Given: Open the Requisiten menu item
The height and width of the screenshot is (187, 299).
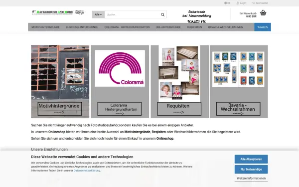Looking at the screenshot, I should pos(194,27).
